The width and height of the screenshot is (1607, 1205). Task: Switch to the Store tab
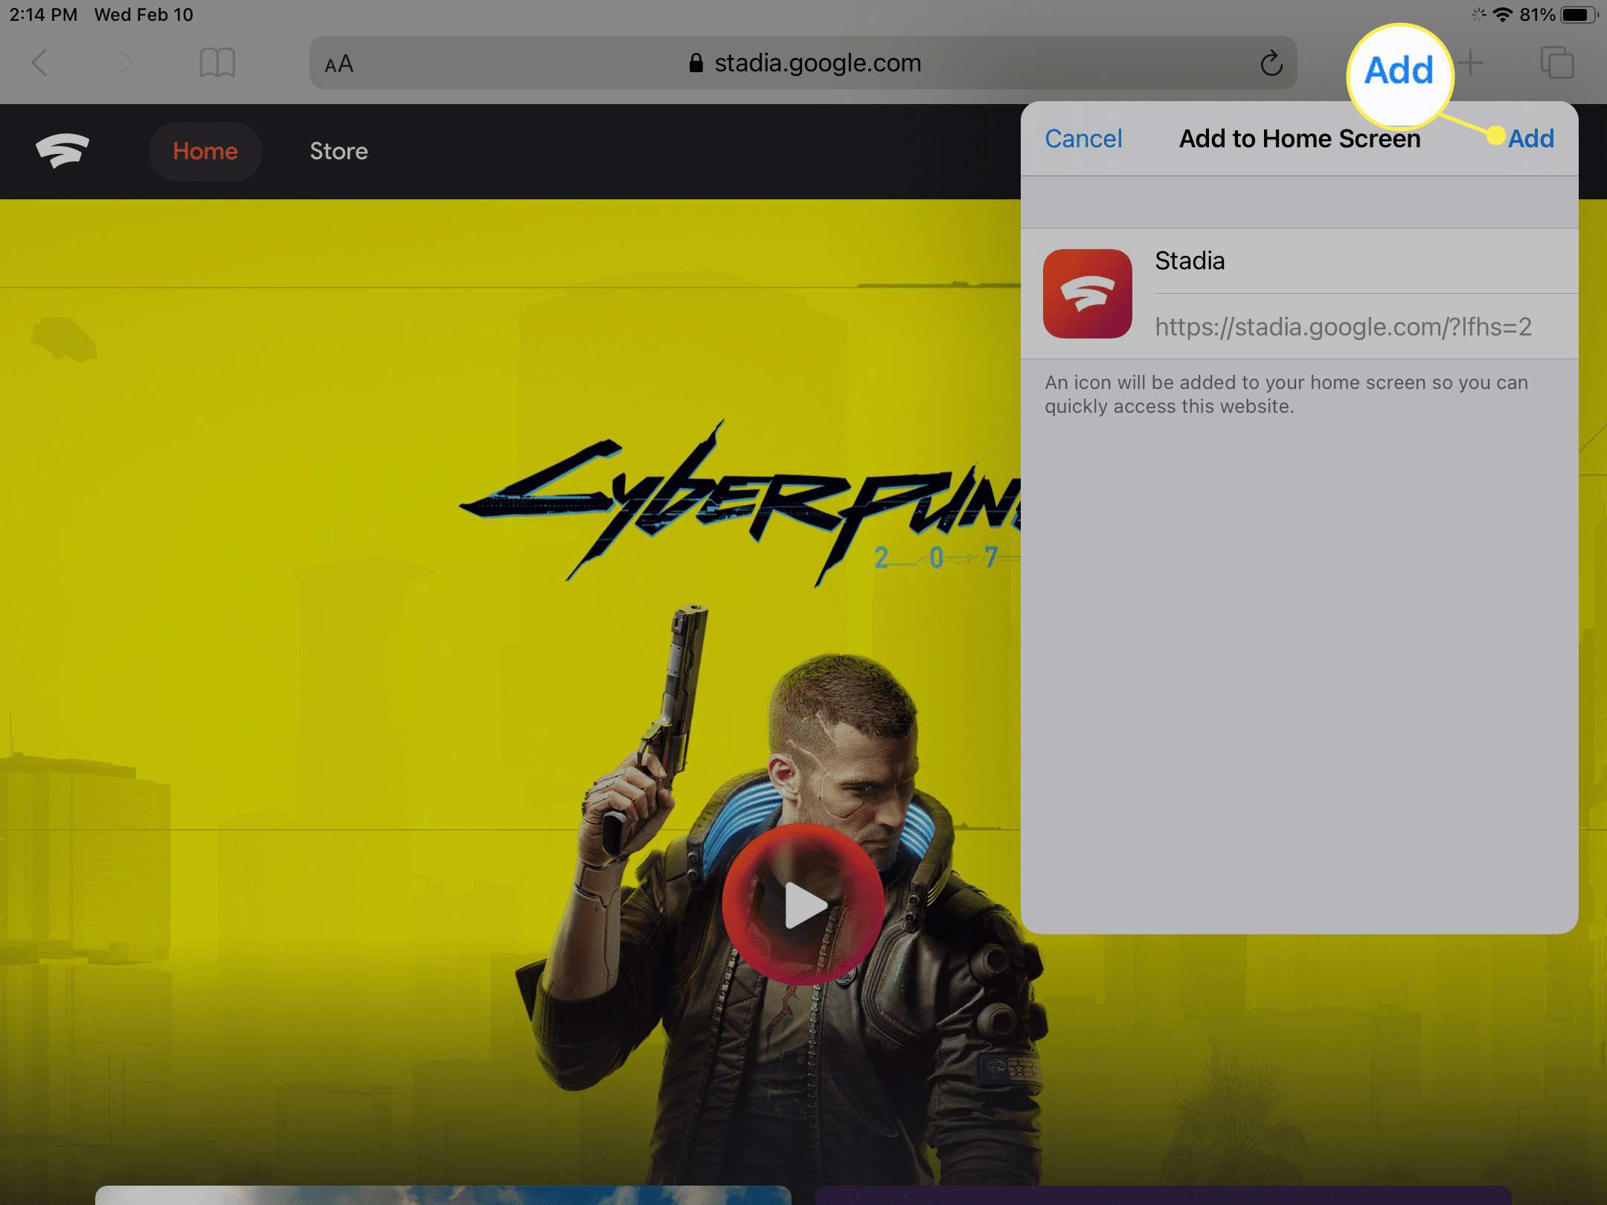pyautogui.click(x=339, y=151)
